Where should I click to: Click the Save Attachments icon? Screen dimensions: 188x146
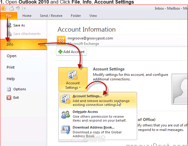point(9,34)
